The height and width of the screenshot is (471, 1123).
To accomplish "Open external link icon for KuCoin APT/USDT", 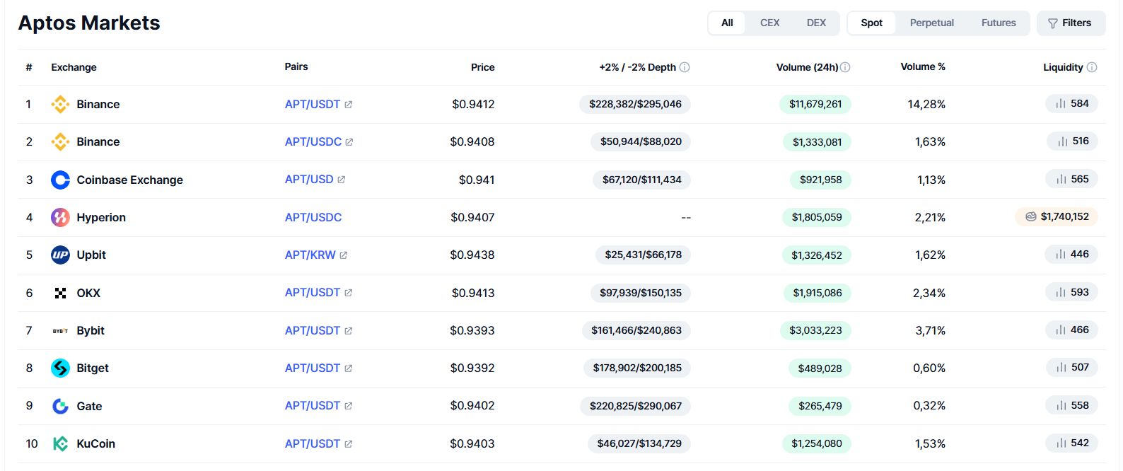I will tap(349, 443).
